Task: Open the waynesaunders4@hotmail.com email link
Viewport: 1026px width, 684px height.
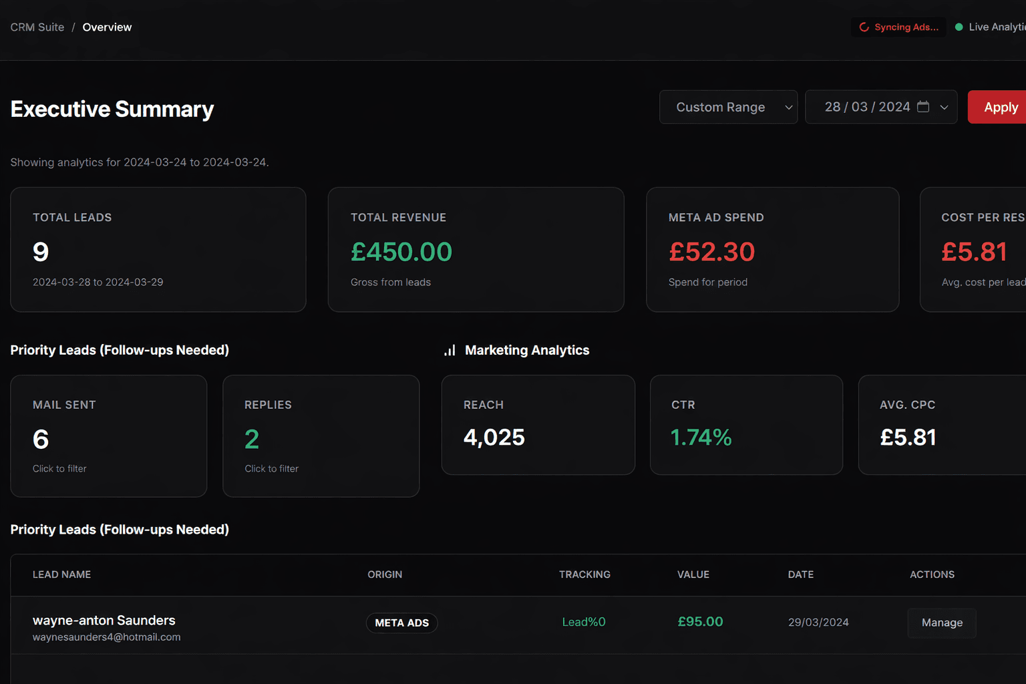Action: pyautogui.click(x=106, y=637)
